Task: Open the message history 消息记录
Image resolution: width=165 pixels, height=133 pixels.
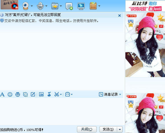Action: coord(108,94)
